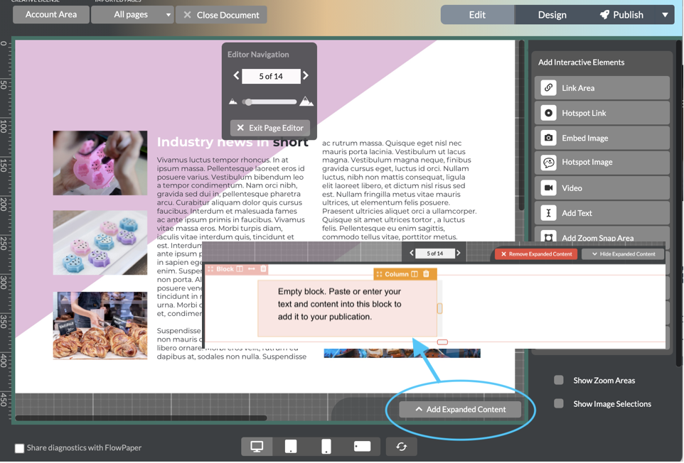Click the Block width arrows icon
This screenshot has width=684, height=463.
pyautogui.click(x=251, y=268)
